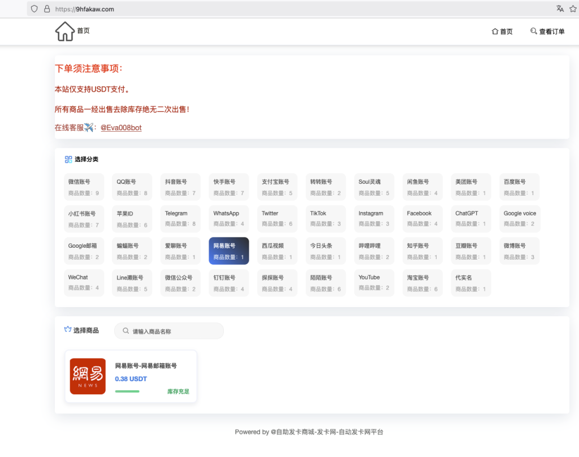Choose the 小红书账号 category
This screenshot has height=457, width=579.
(x=84, y=219)
